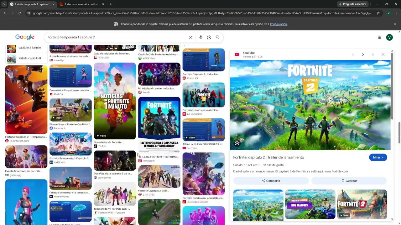
Task: Click the 'CNN Chile' source label
Action: 149,195
